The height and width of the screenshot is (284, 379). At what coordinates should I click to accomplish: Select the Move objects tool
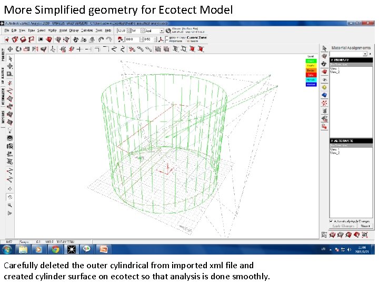tap(10, 49)
